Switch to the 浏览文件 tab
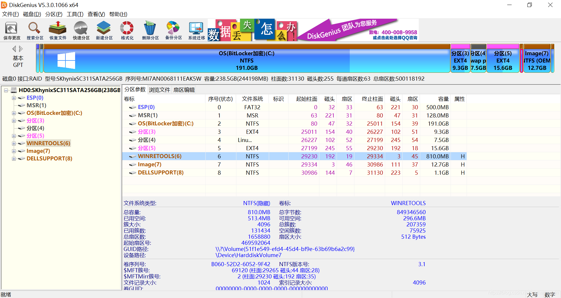 coord(159,90)
